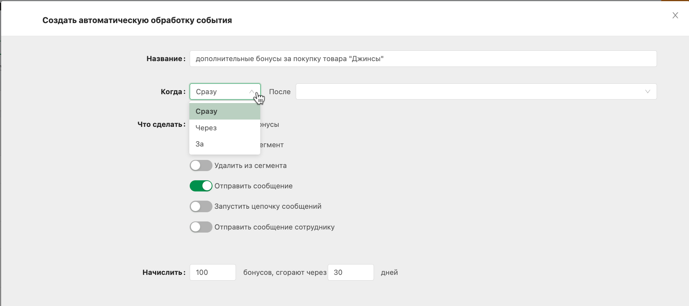
Task: Enable "Удалить из сегмента" toggle
Action: point(201,166)
